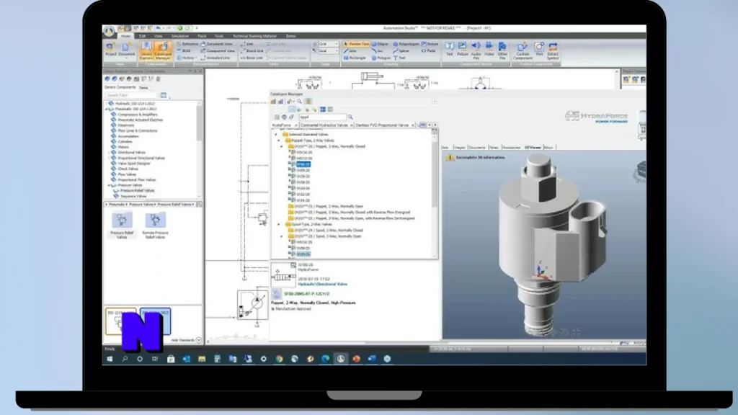The image size is (738, 415).
Task: Open the taskbar Settings gear
Action: pos(264,359)
